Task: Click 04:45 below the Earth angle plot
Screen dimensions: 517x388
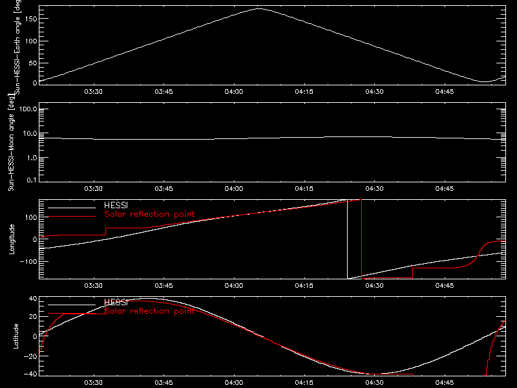Action: pos(445,92)
